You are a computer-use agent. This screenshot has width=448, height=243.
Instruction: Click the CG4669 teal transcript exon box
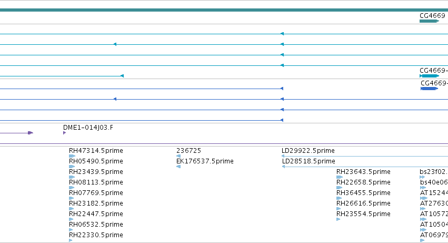click(430, 76)
